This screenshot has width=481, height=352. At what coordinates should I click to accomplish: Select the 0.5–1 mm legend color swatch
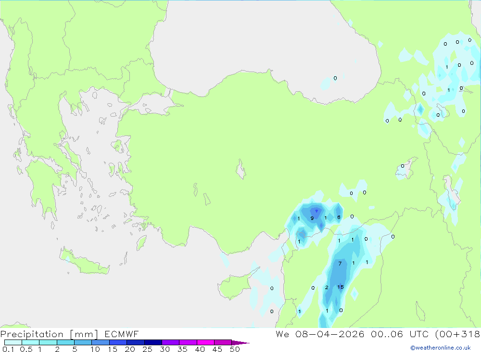tap(31, 342)
